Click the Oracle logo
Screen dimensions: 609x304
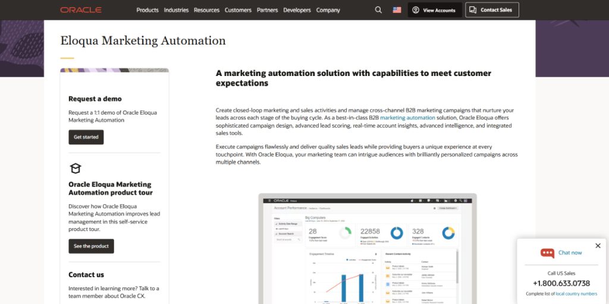(81, 10)
